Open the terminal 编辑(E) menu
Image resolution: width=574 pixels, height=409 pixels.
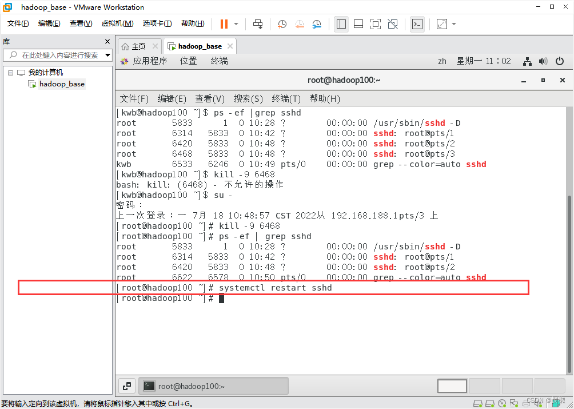pos(172,99)
